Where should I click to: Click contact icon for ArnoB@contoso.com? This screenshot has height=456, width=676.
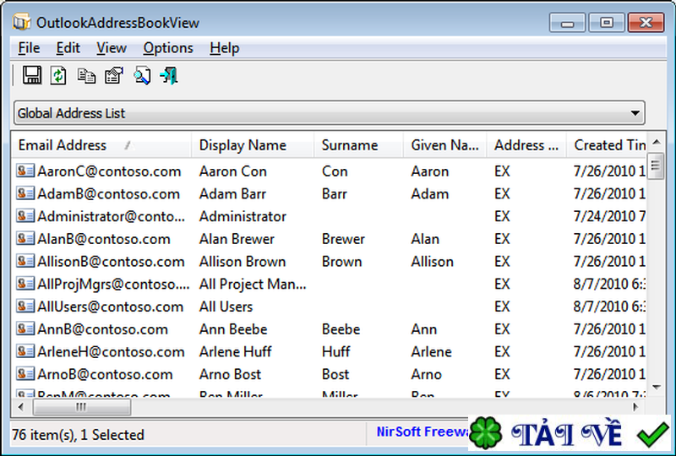pyautogui.click(x=25, y=374)
